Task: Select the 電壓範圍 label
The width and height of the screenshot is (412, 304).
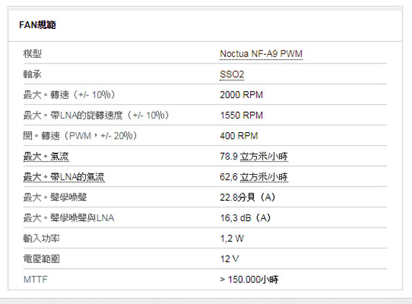Action: pos(41,259)
